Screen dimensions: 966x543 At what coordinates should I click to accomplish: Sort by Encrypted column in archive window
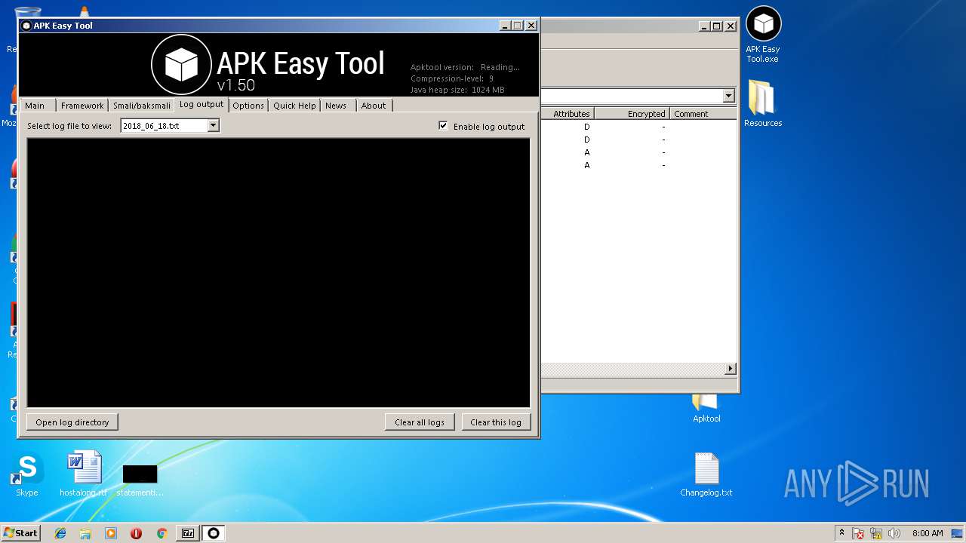(x=632, y=114)
